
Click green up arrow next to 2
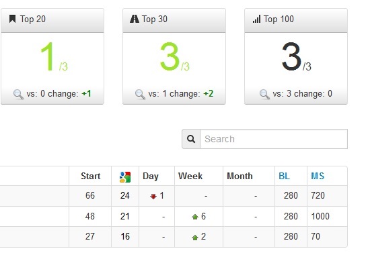point(195,238)
